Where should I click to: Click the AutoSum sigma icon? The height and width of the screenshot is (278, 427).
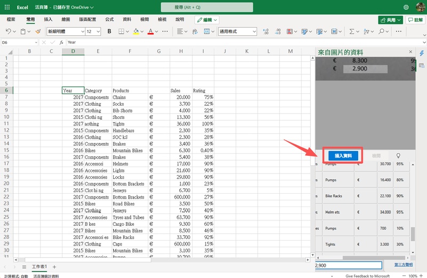point(352,31)
